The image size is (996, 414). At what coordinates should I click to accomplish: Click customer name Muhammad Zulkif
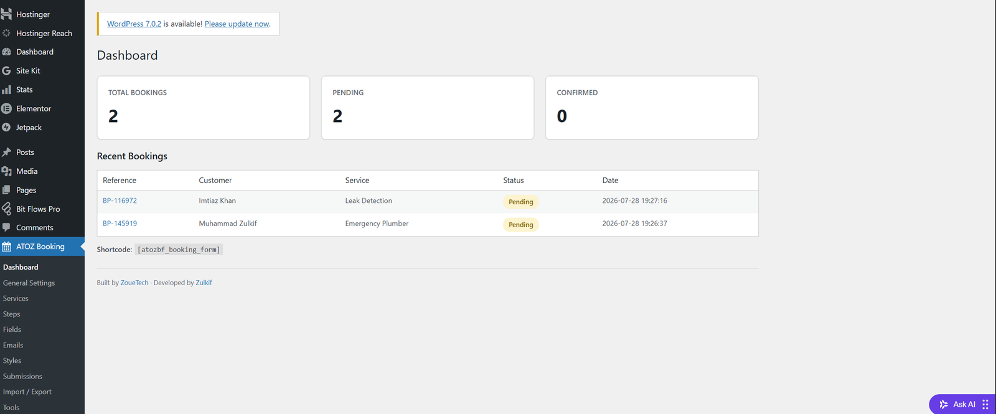click(x=228, y=223)
